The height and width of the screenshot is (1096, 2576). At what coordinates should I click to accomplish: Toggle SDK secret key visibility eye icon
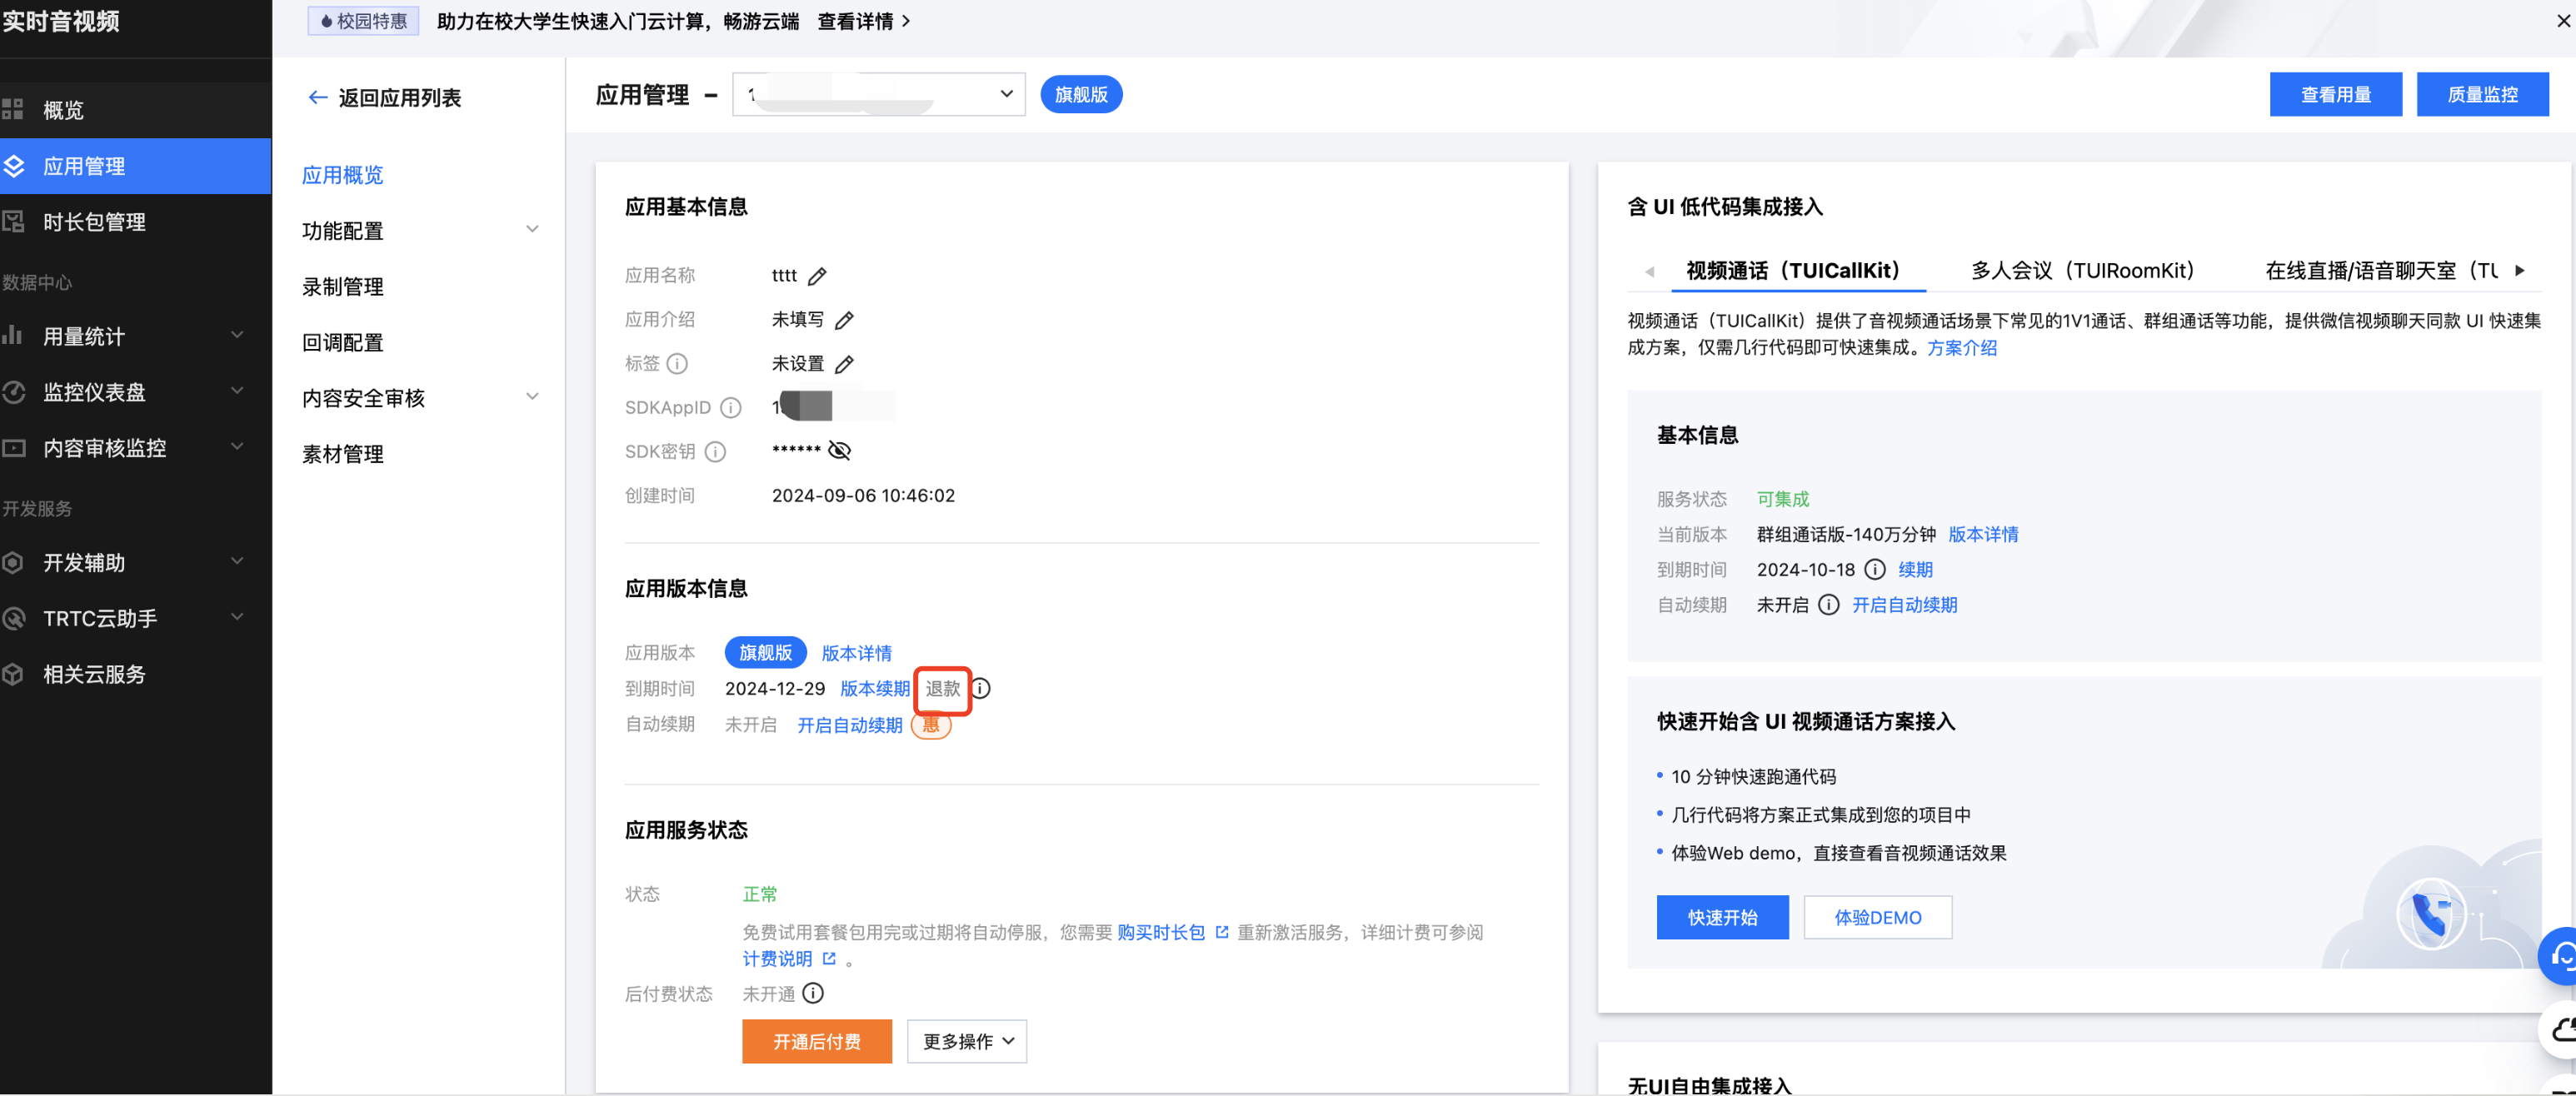tap(840, 451)
